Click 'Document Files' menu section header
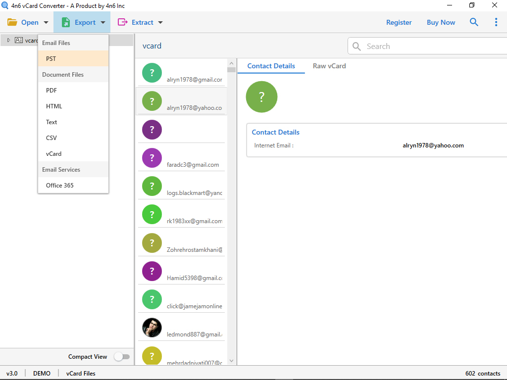The image size is (507, 380). coord(63,74)
